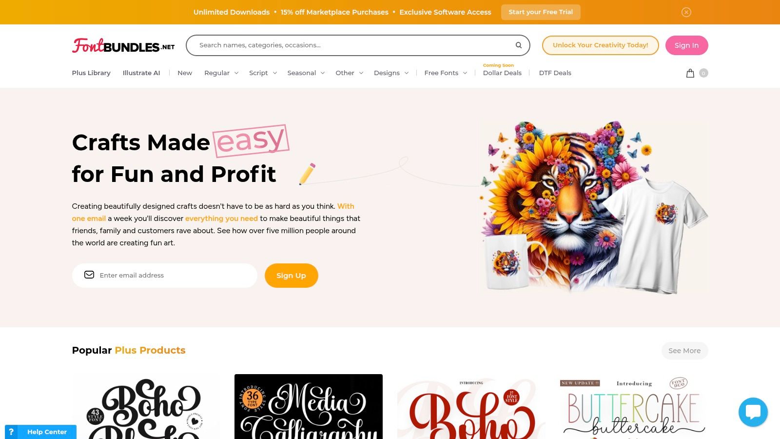Viewport: 780px width, 439px height.
Task: Focus the Enter email address field
Action: click(x=165, y=276)
